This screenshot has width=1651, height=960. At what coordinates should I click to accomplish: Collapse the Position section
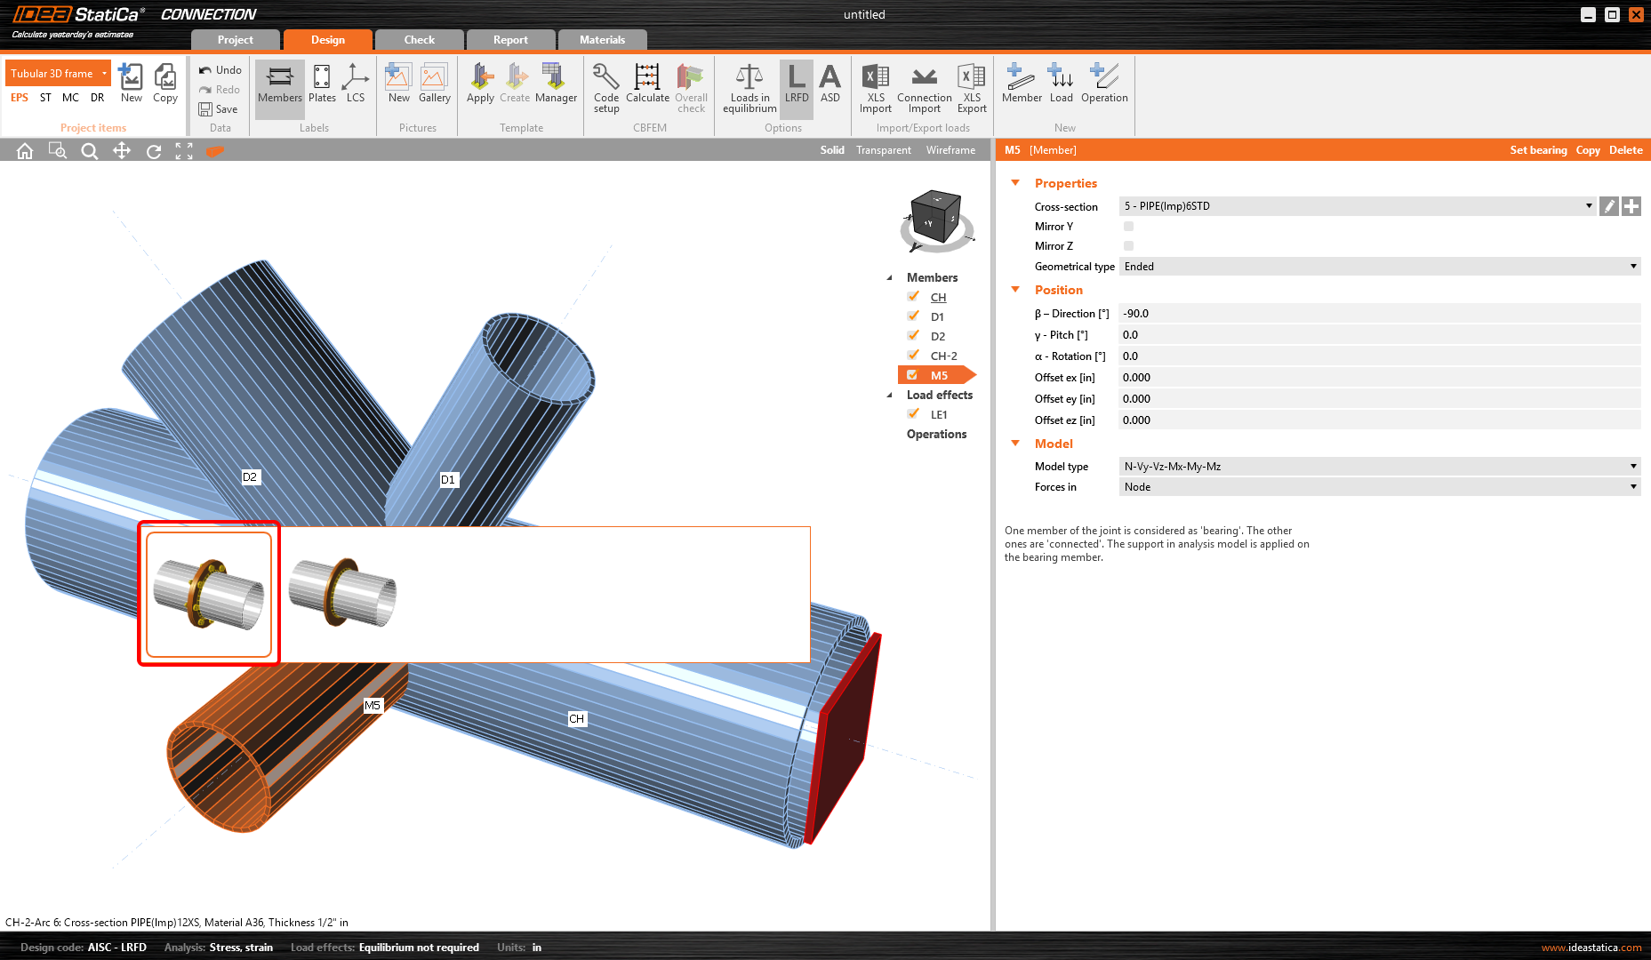click(1015, 290)
